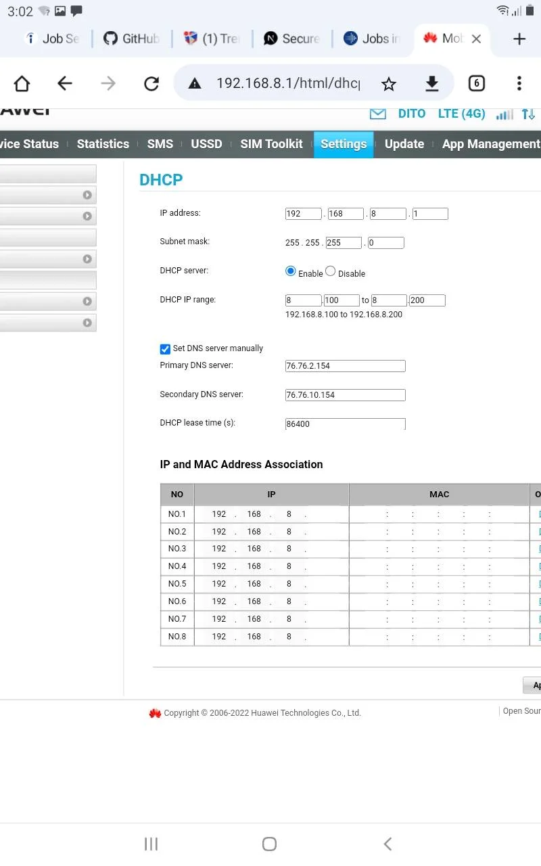The height and width of the screenshot is (866, 541).
Task: Switch to the Job Se browser tab
Action: [53, 39]
